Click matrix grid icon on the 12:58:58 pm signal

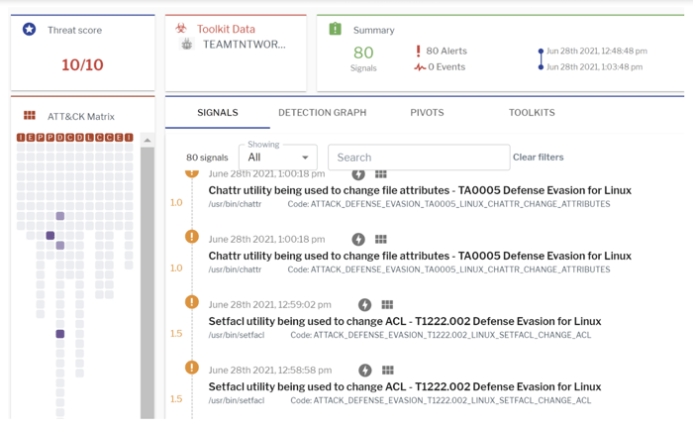point(387,371)
